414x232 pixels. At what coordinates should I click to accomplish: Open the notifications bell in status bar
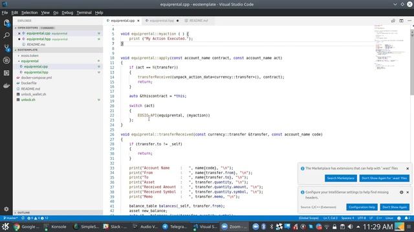[408, 218]
